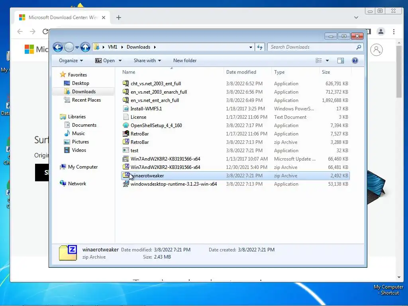Select Win7AndW2K8R2-KB3191566-x64 Microsoft Update icon
Image resolution: width=408 pixels, height=306 pixels.
tap(126, 159)
